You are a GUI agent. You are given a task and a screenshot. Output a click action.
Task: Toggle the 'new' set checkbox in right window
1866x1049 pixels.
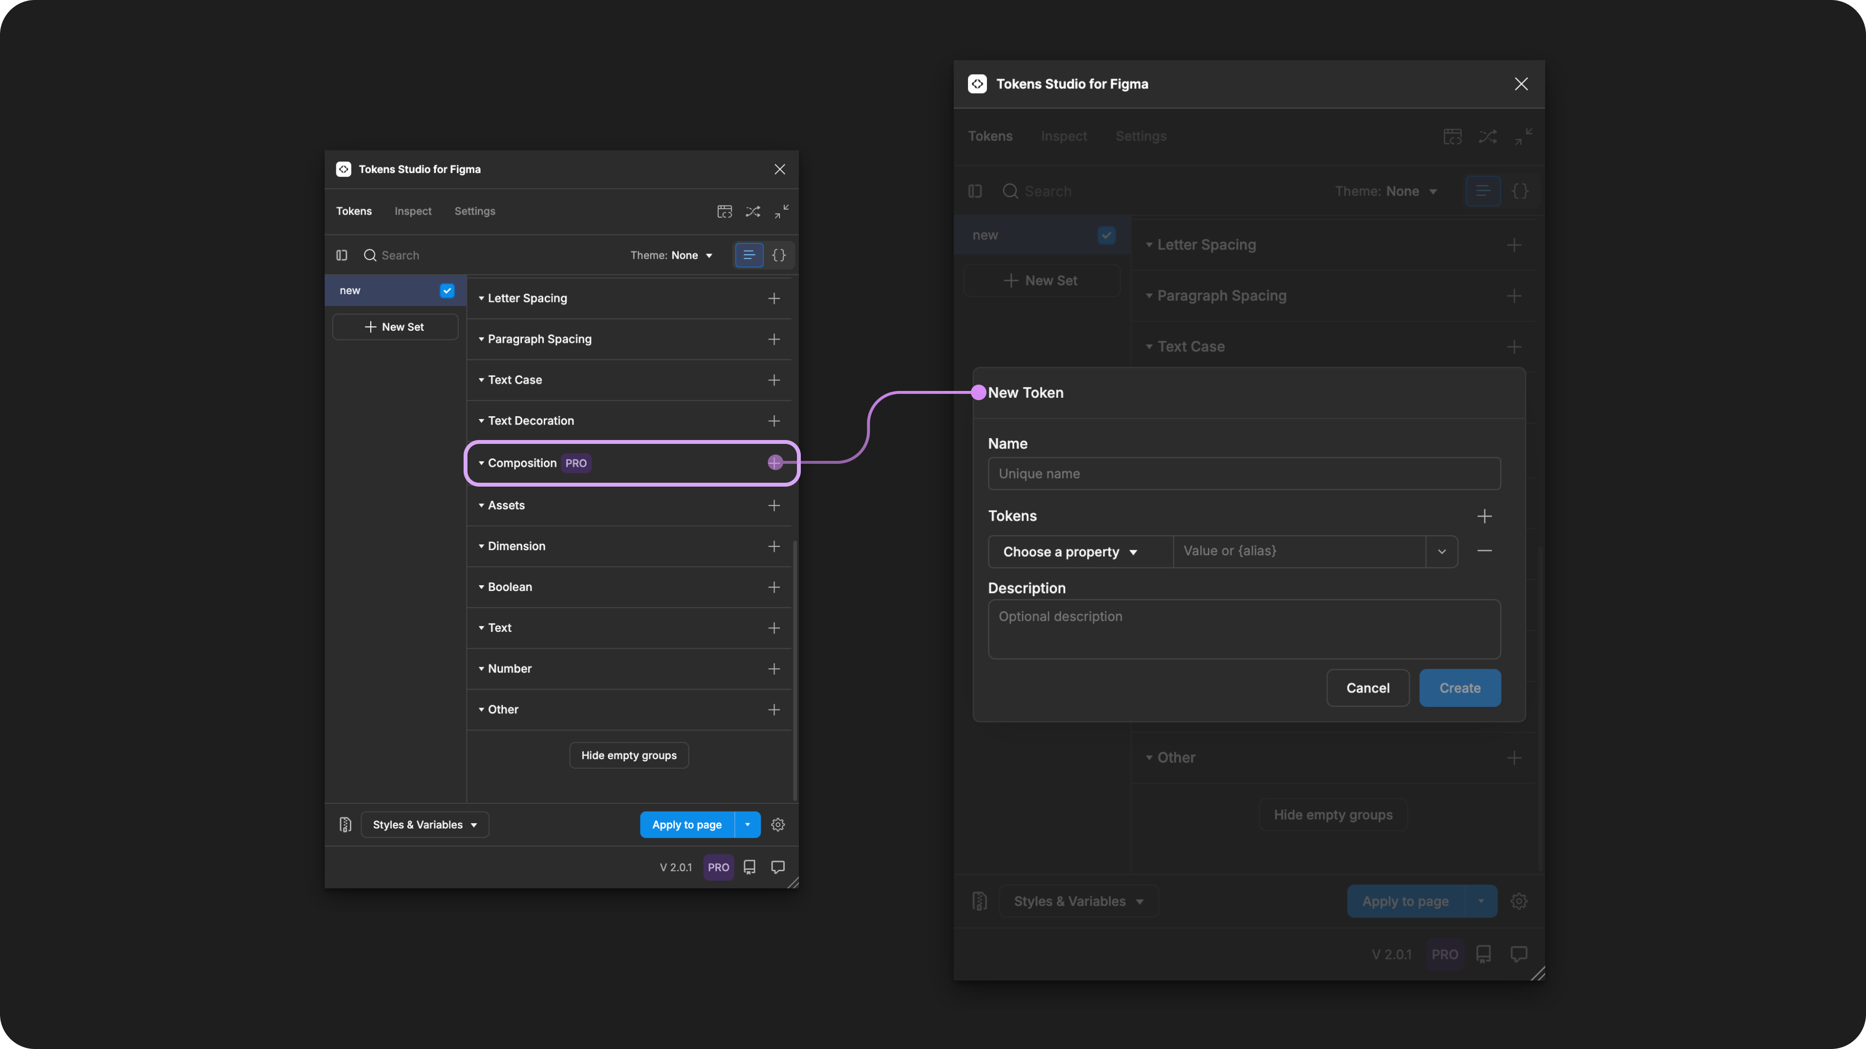[x=1106, y=235]
